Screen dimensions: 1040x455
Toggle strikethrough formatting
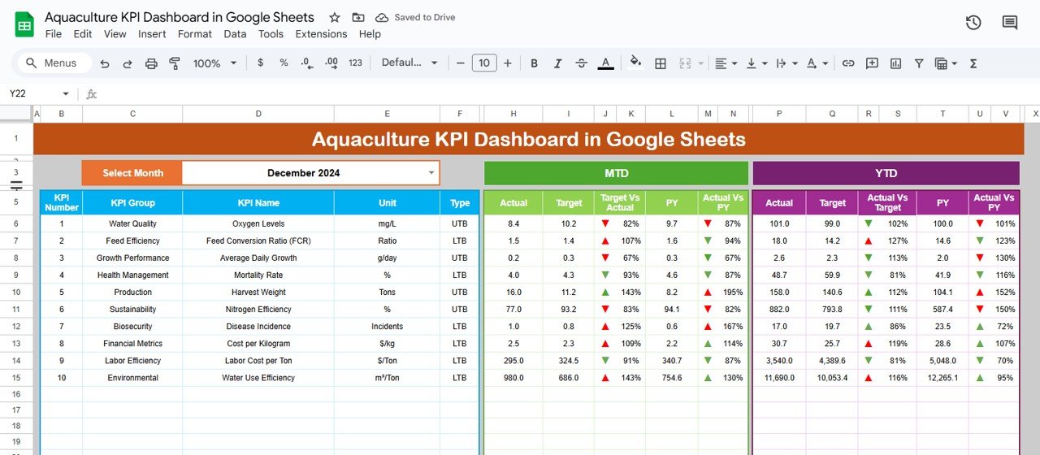[x=581, y=63]
